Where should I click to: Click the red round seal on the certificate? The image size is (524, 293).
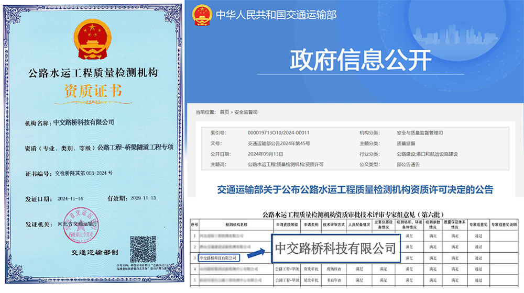click(x=81, y=224)
